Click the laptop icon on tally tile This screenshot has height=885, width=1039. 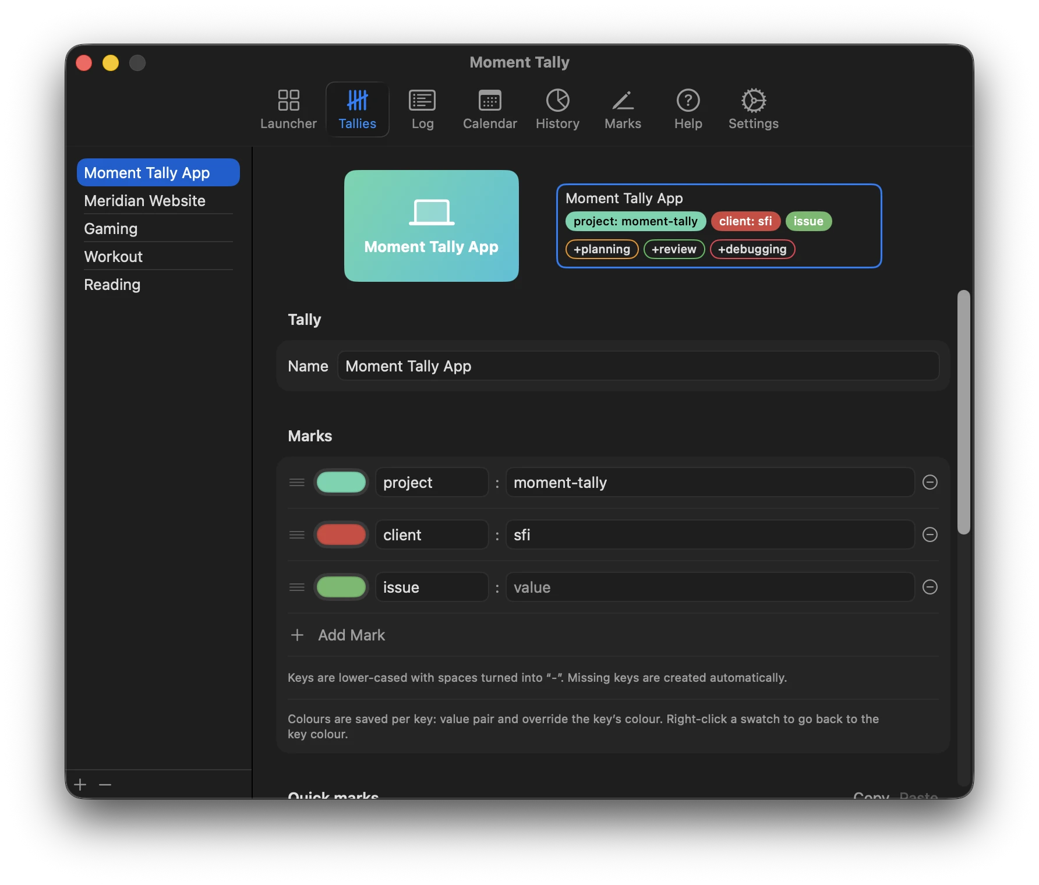point(432,213)
